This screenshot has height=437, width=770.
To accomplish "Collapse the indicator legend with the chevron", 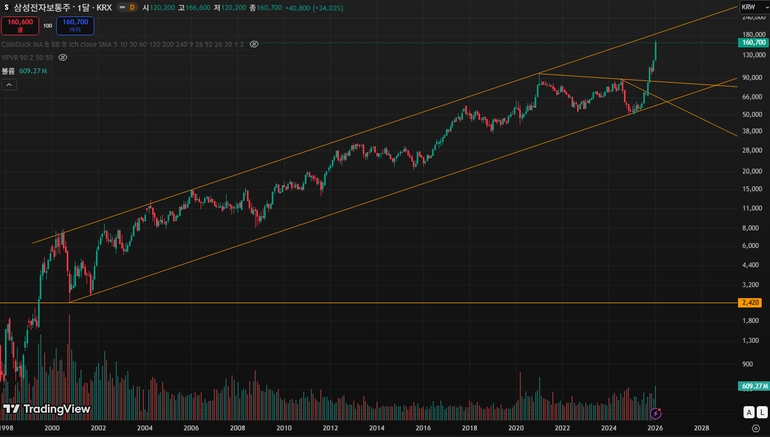I will (x=9, y=84).
